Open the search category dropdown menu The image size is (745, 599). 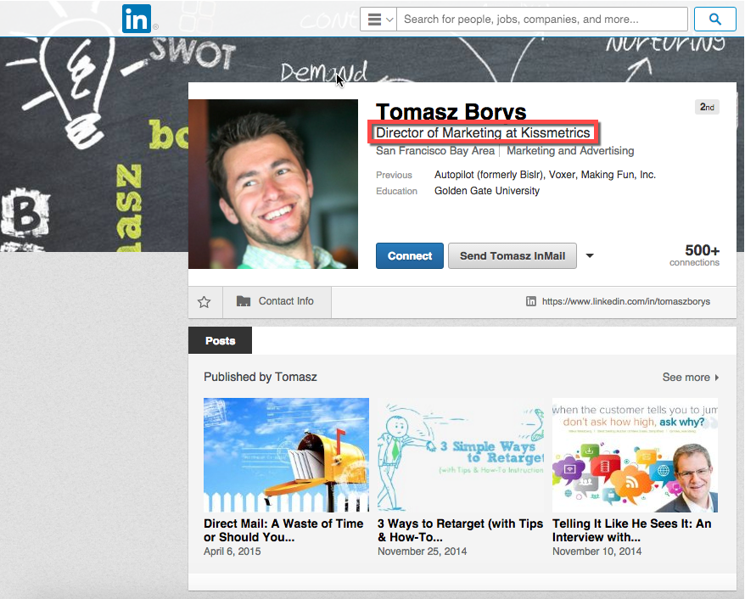coord(378,19)
